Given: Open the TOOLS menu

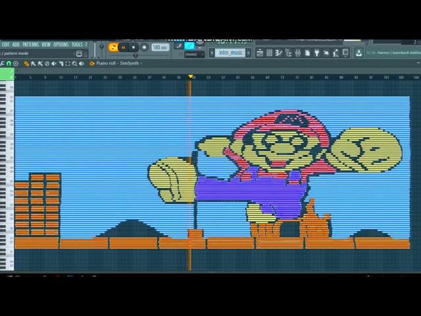Looking at the screenshot, I should point(77,44).
